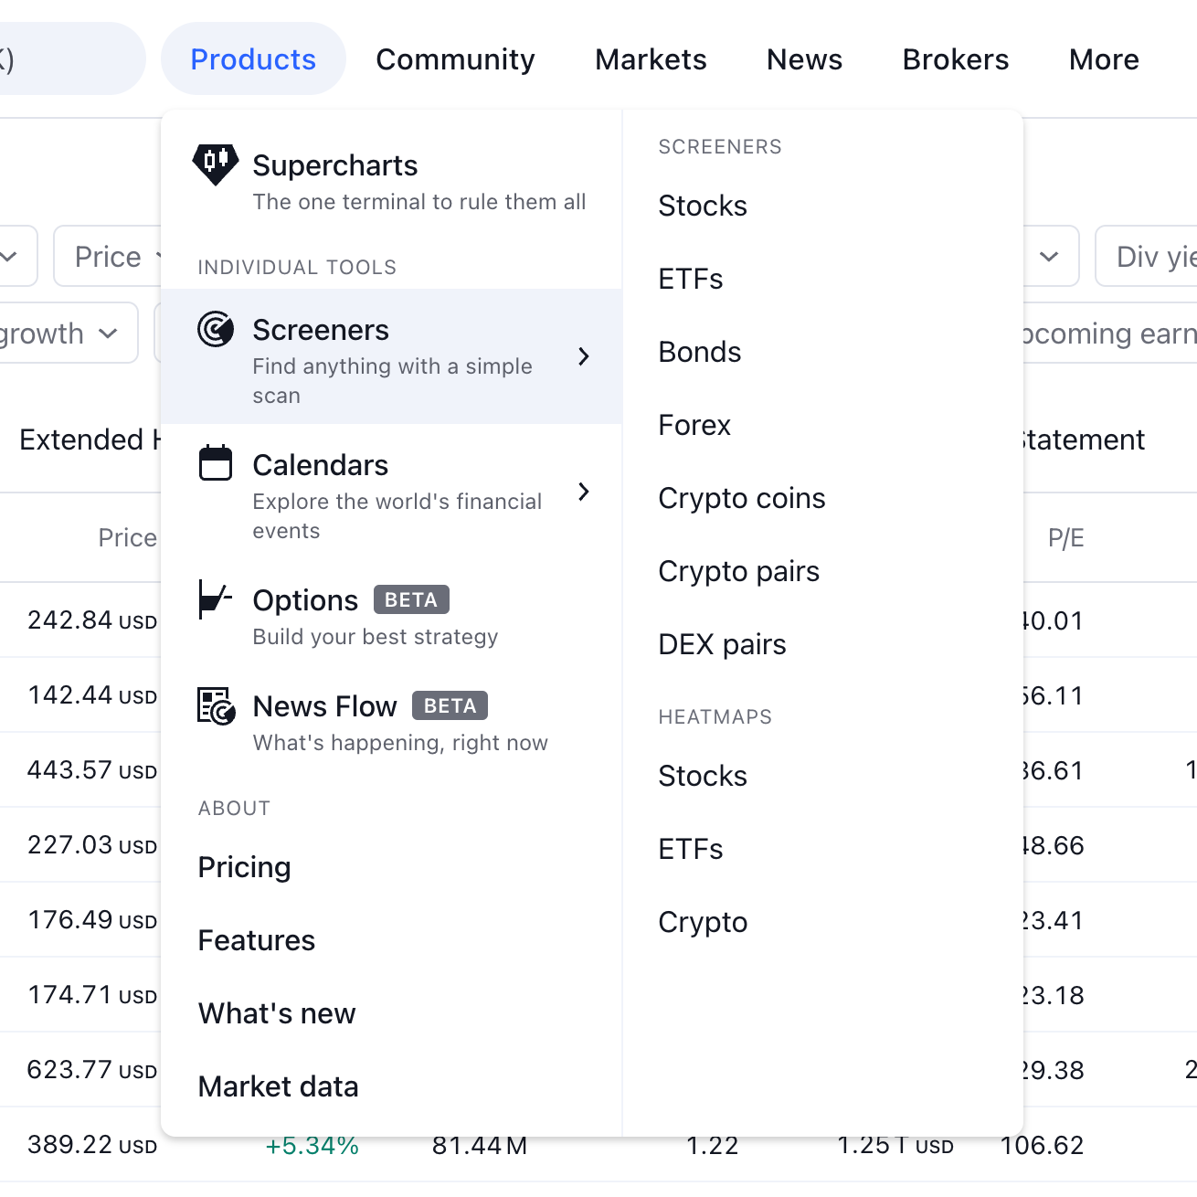The image size is (1197, 1197).
Task: Open the Crypto heatmap
Action: coord(703,922)
